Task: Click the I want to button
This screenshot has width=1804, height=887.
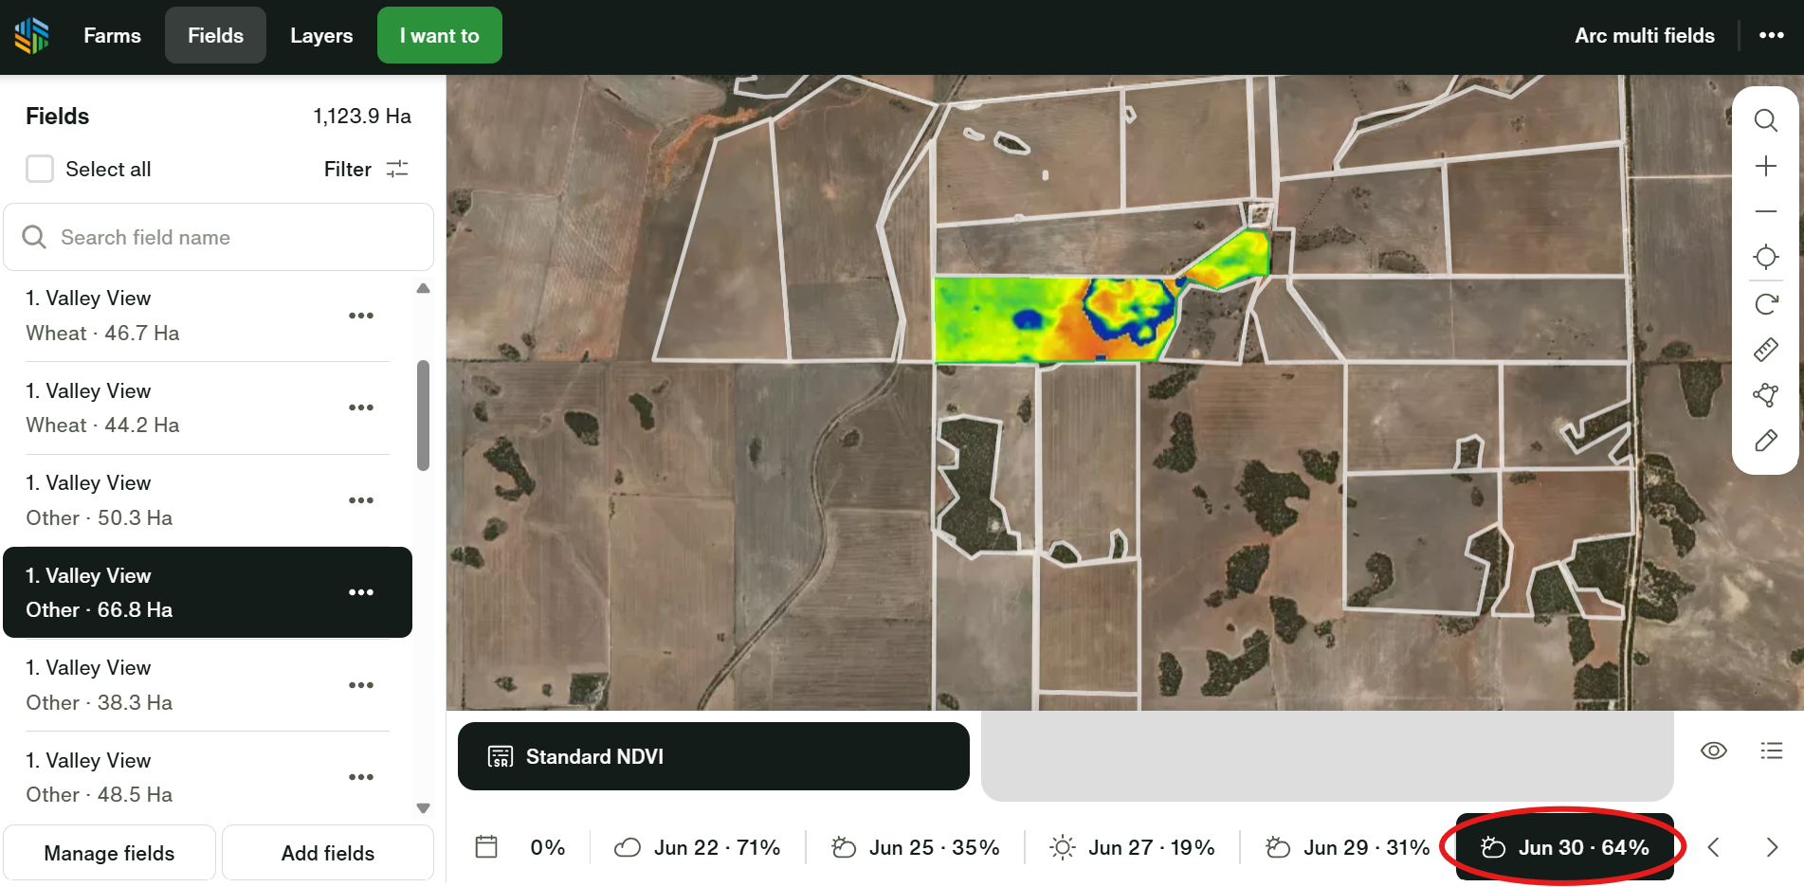Action: click(439, 36)
